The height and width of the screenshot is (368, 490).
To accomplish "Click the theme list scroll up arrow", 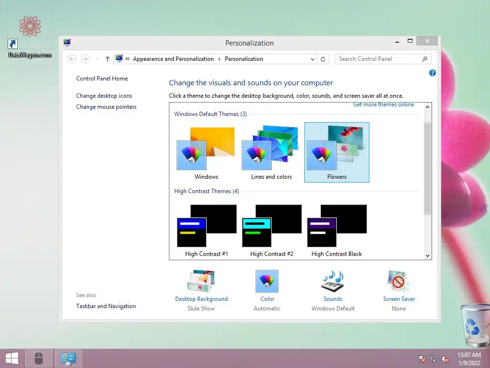I will [427, 107].
